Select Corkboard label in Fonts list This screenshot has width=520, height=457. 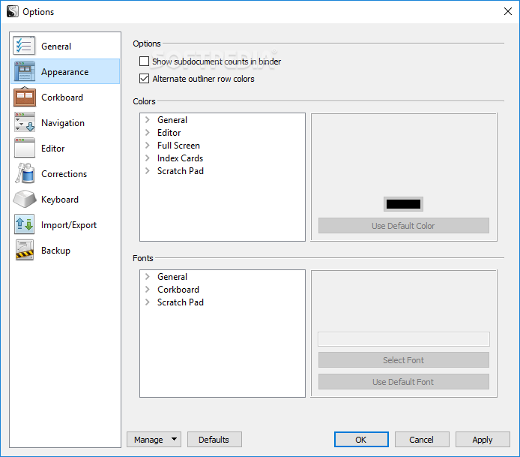[178, 290]
